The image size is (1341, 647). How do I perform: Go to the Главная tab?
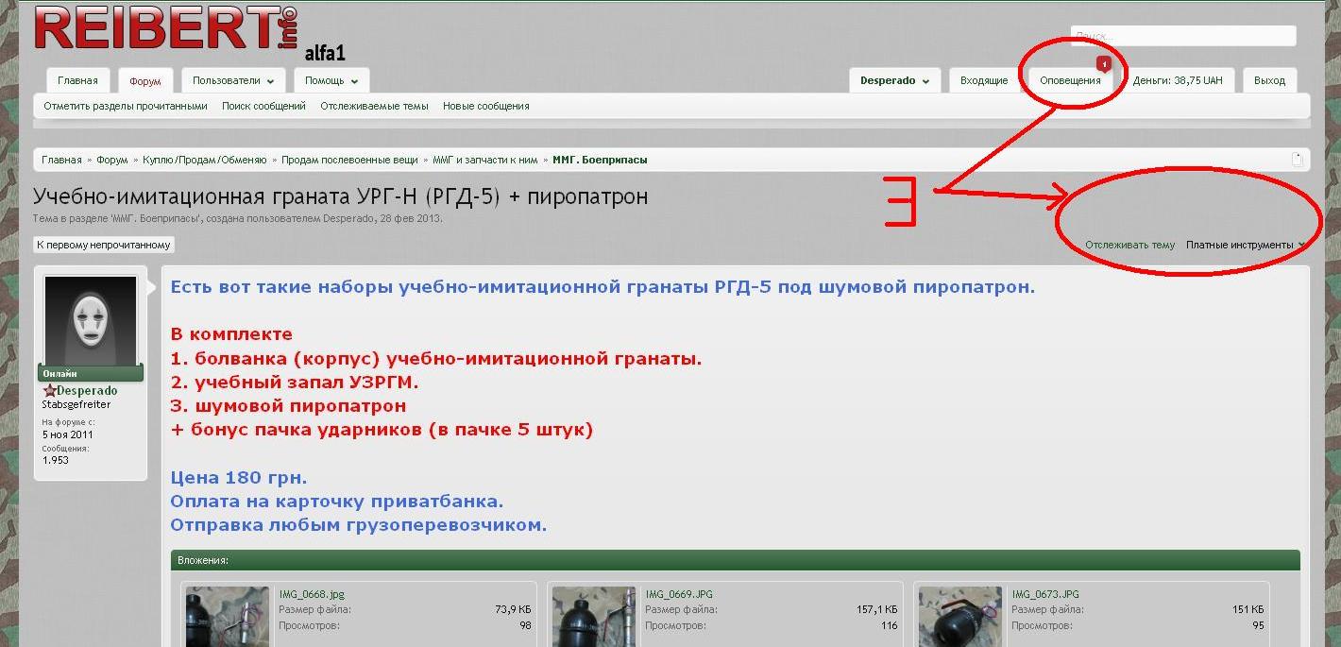point(77,80)
